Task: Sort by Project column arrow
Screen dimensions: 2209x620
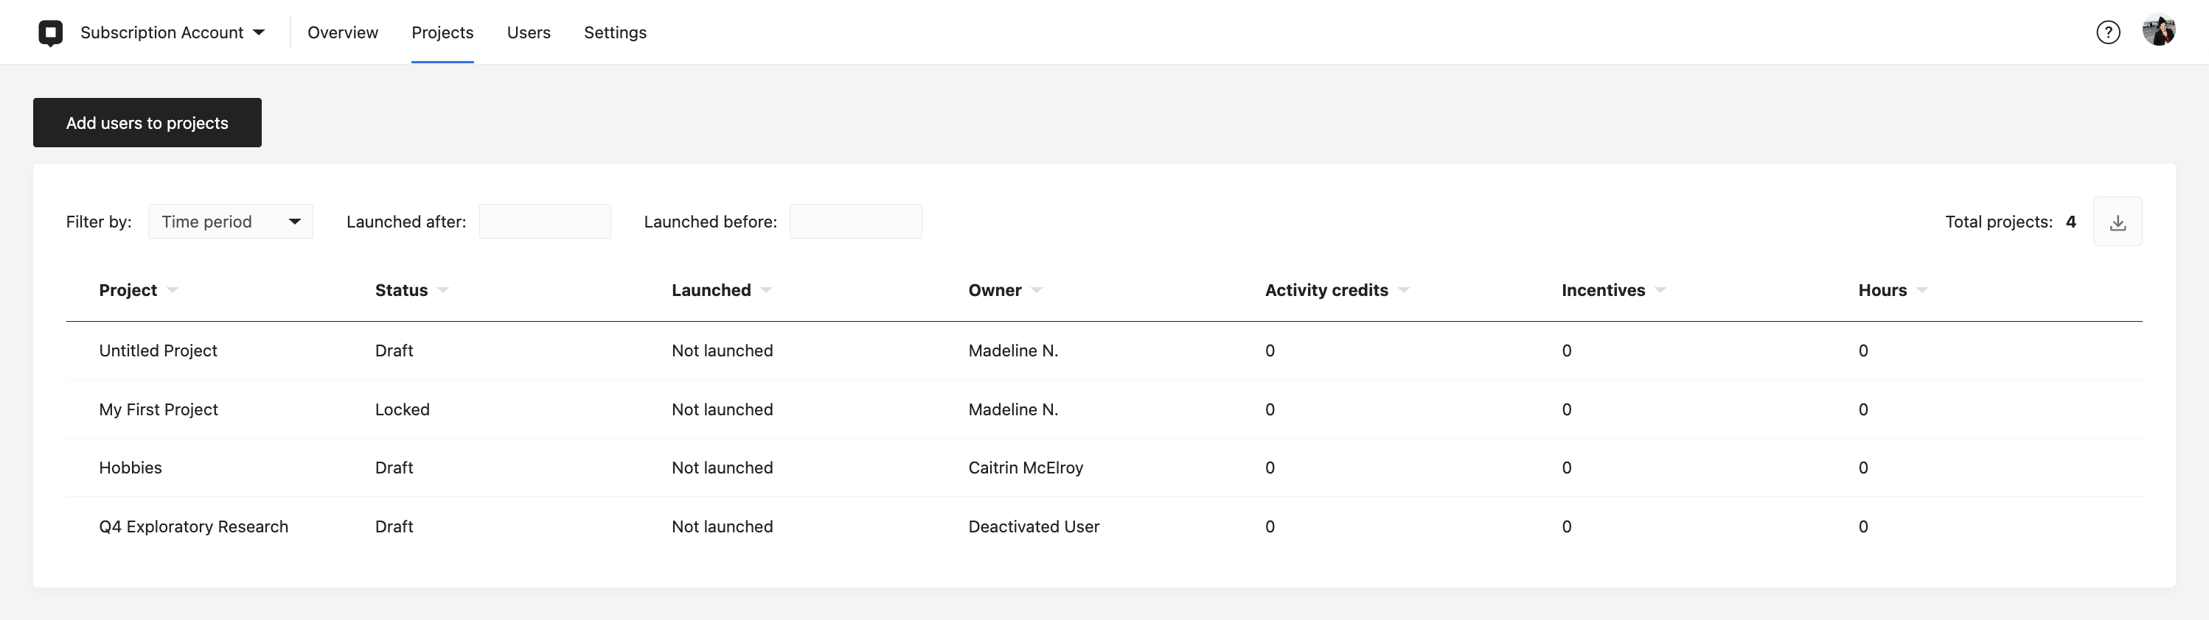Action: 173,290
